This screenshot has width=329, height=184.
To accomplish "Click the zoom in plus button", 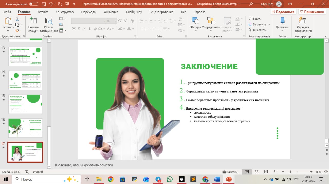I will click(x=311, y=172).
